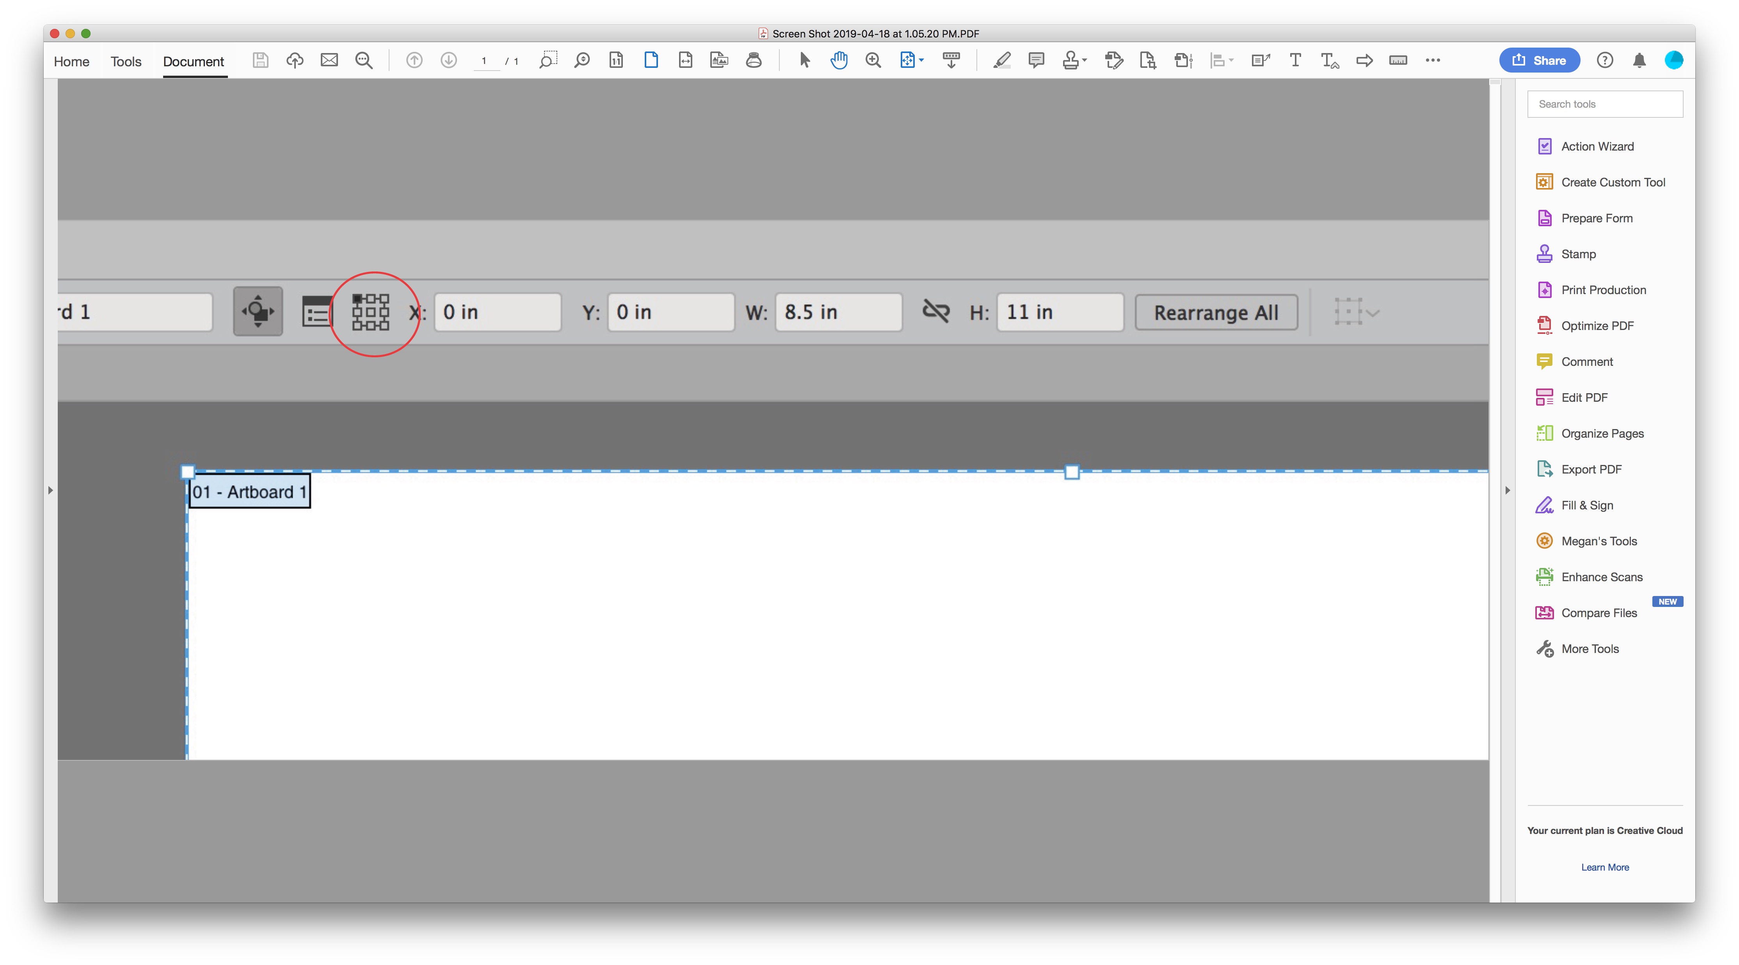1739x965 pixels.
Task: Click the Help question mark icon
Action: (1605, 61)
